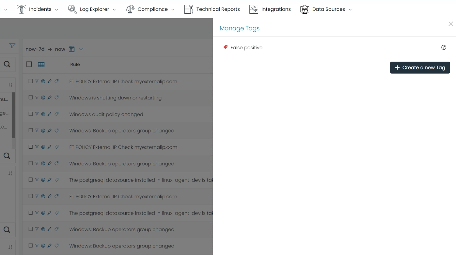Click the Data Sources icon in the navbar
Screen dimensions: 456x255
tap(305, 9)
